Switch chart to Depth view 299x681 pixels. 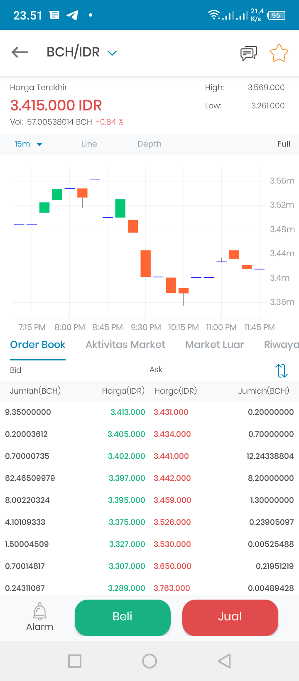coord(149,144)
